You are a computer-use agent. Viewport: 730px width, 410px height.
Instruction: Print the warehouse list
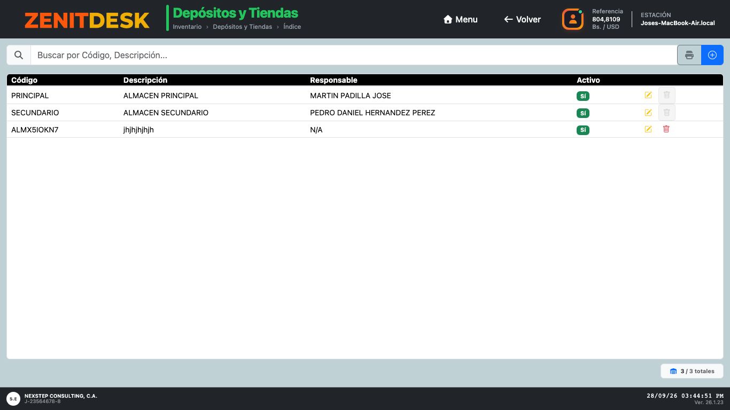click(689, 55)
